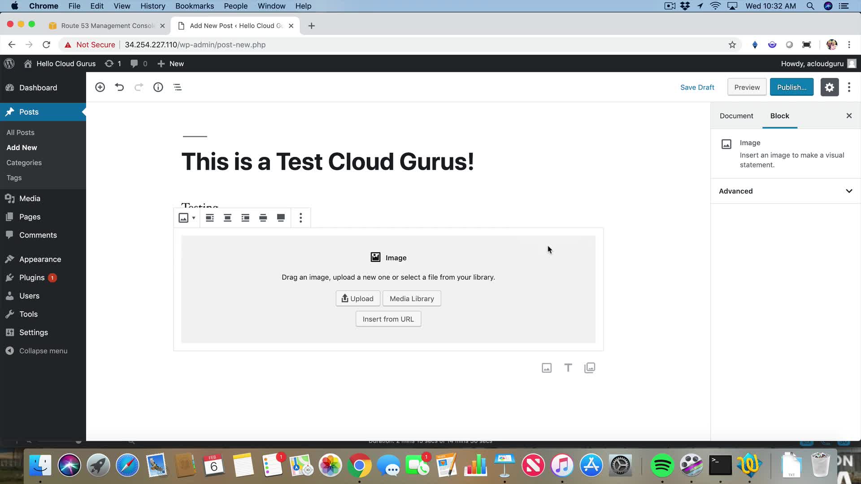Switch to the Document tab
The image size is (861, 484).
(736, 116)
